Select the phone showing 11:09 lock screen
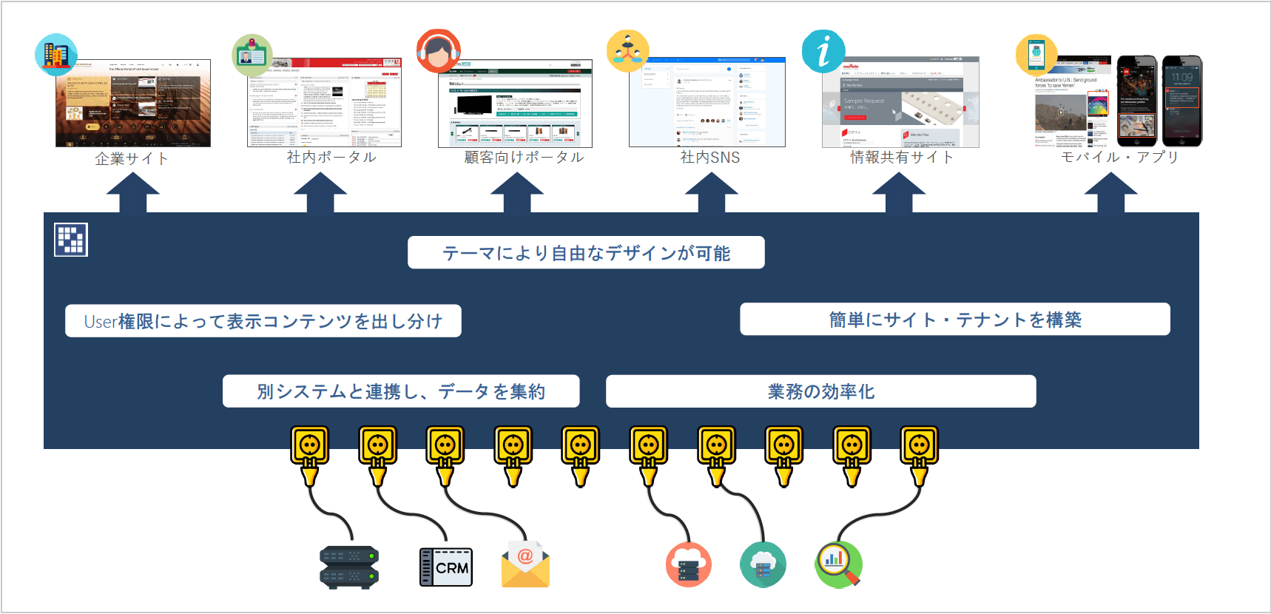1271x614 pixels. [x=1181, y=101]
